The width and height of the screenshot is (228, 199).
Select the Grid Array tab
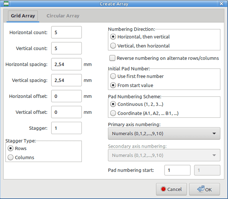point(23,16)
